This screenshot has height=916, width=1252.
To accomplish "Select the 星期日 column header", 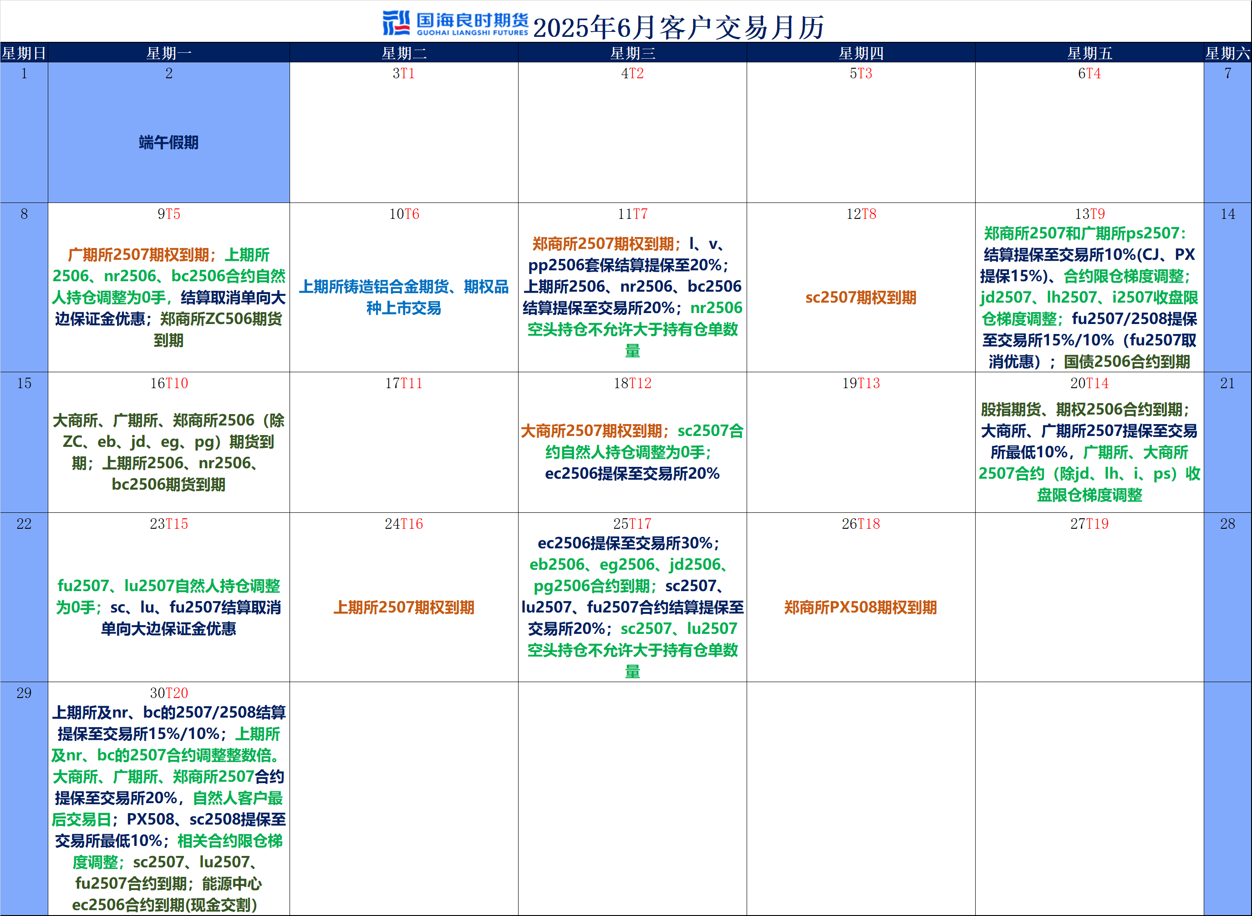I will pos(24,53).
